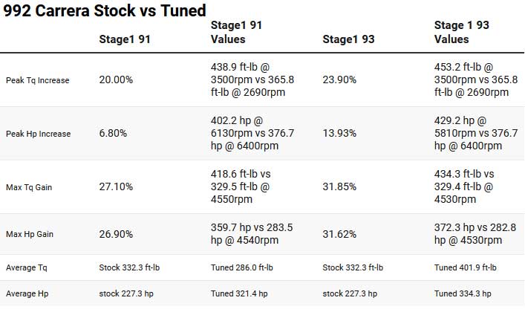The image size is (525, 315).
Task: Select the 6.80% peak hp cell
Action: [x=113, y=134]
